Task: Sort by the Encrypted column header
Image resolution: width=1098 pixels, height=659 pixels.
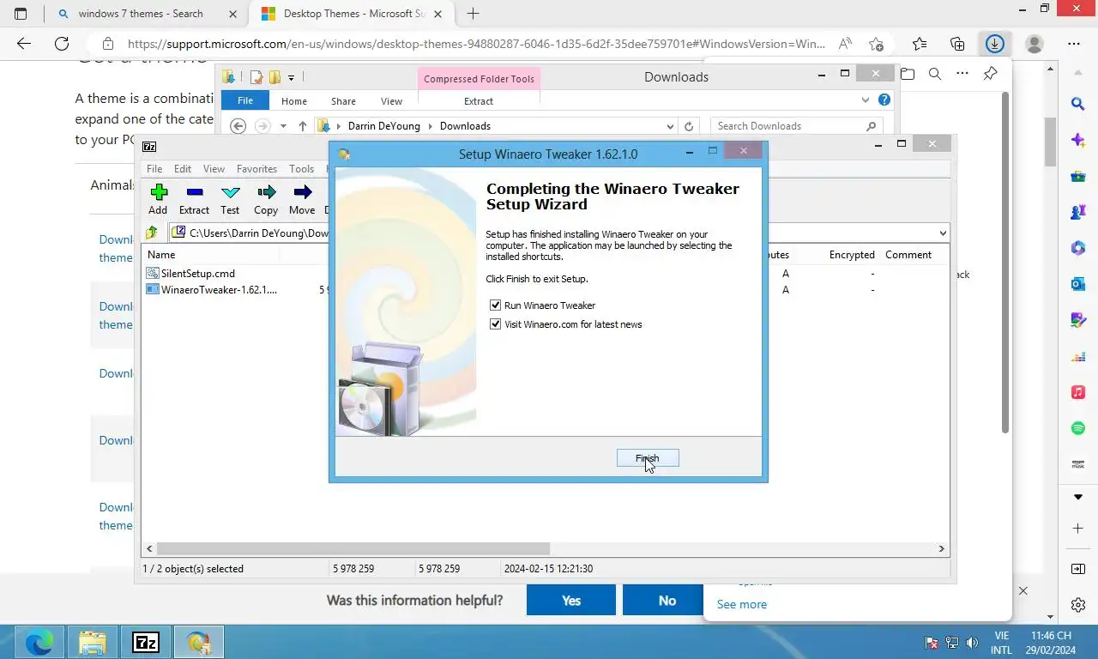Action: (852, 255)
